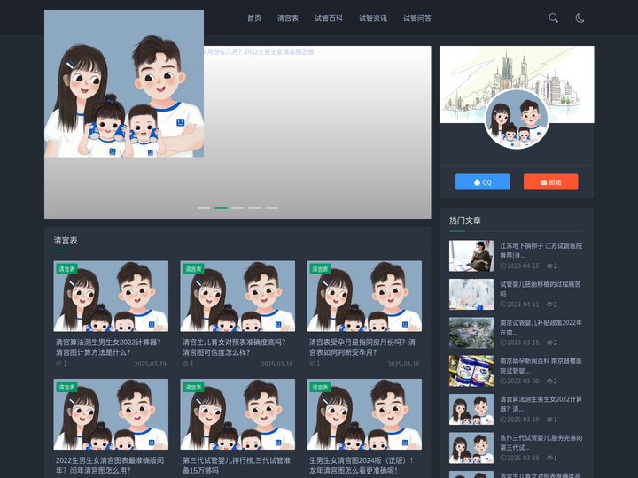Screen dimensions: 638x478
Task: Open article 清宫算法测生男生女2022计算器
Action: [x=108, y=348]
